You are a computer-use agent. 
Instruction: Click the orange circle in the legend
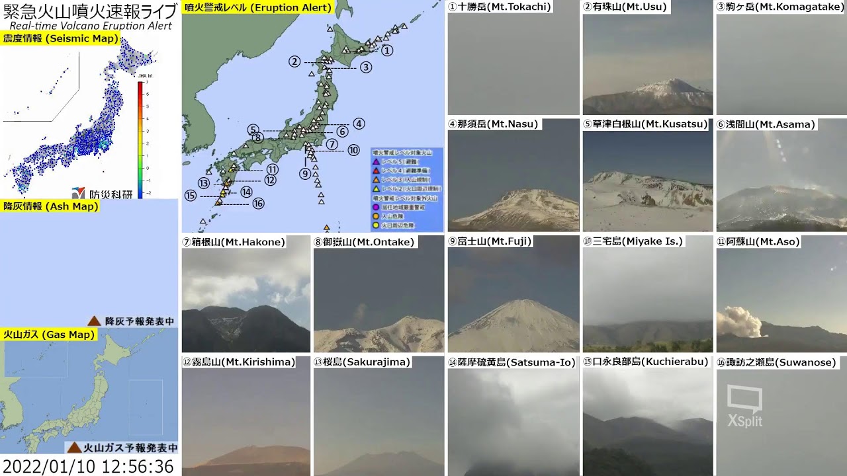(376, 216)
